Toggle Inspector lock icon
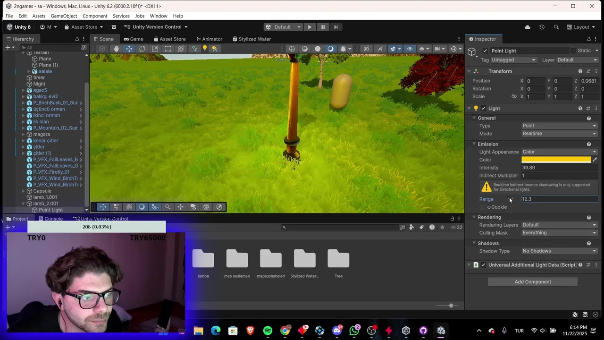The width and height of the screenshot is (604, 340). 588,39
